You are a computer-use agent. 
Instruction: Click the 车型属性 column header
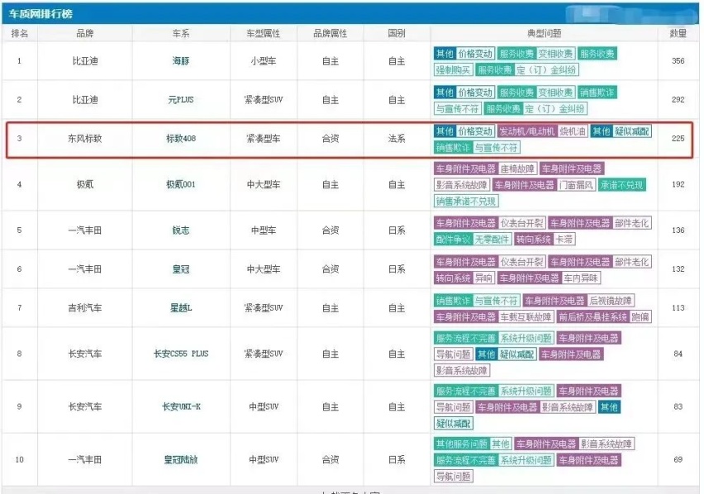263,33
